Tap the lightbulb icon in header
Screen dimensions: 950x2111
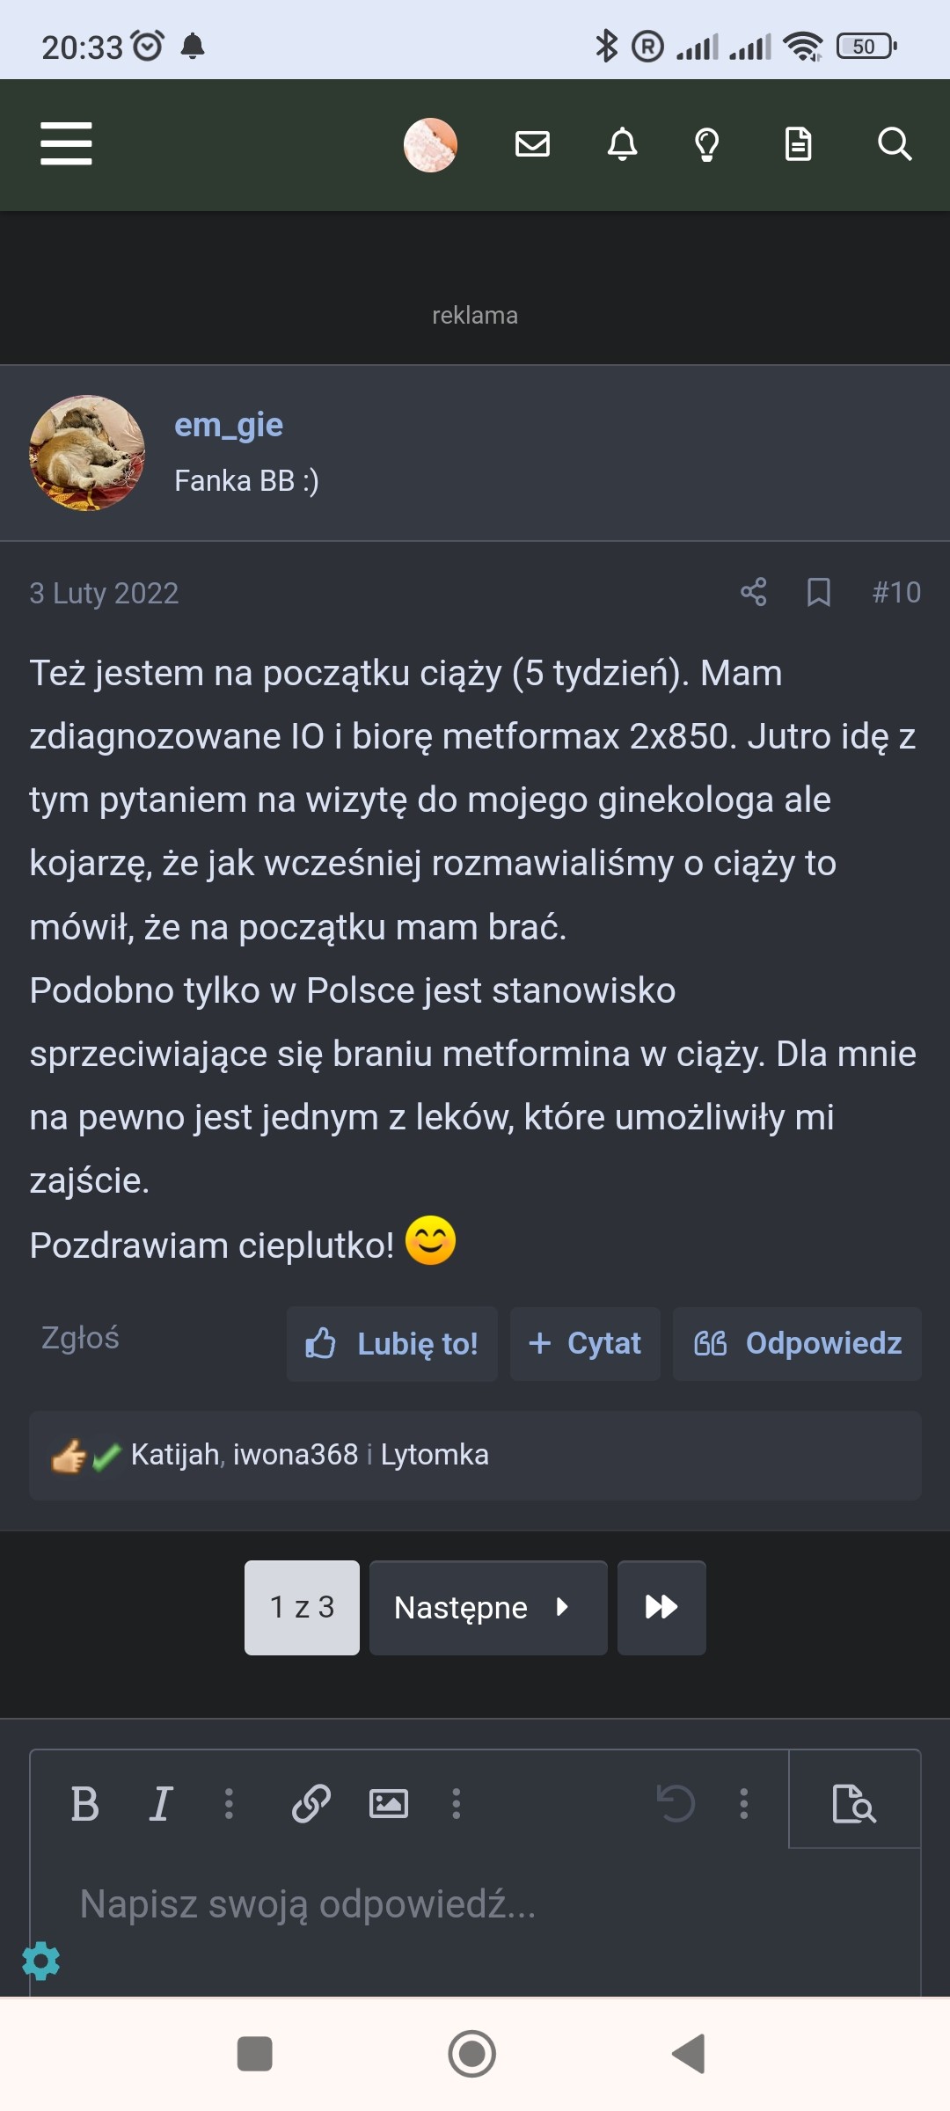(707, 143)
